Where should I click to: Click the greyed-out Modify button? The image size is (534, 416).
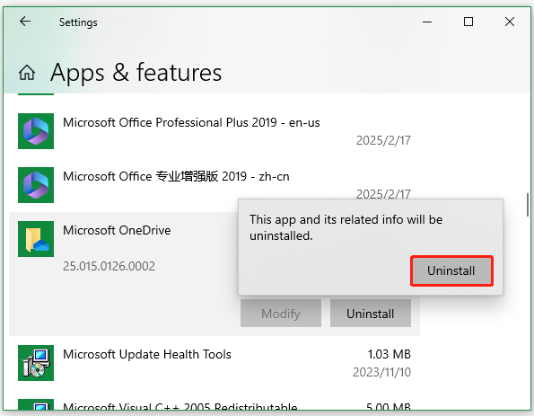point(281,314)
